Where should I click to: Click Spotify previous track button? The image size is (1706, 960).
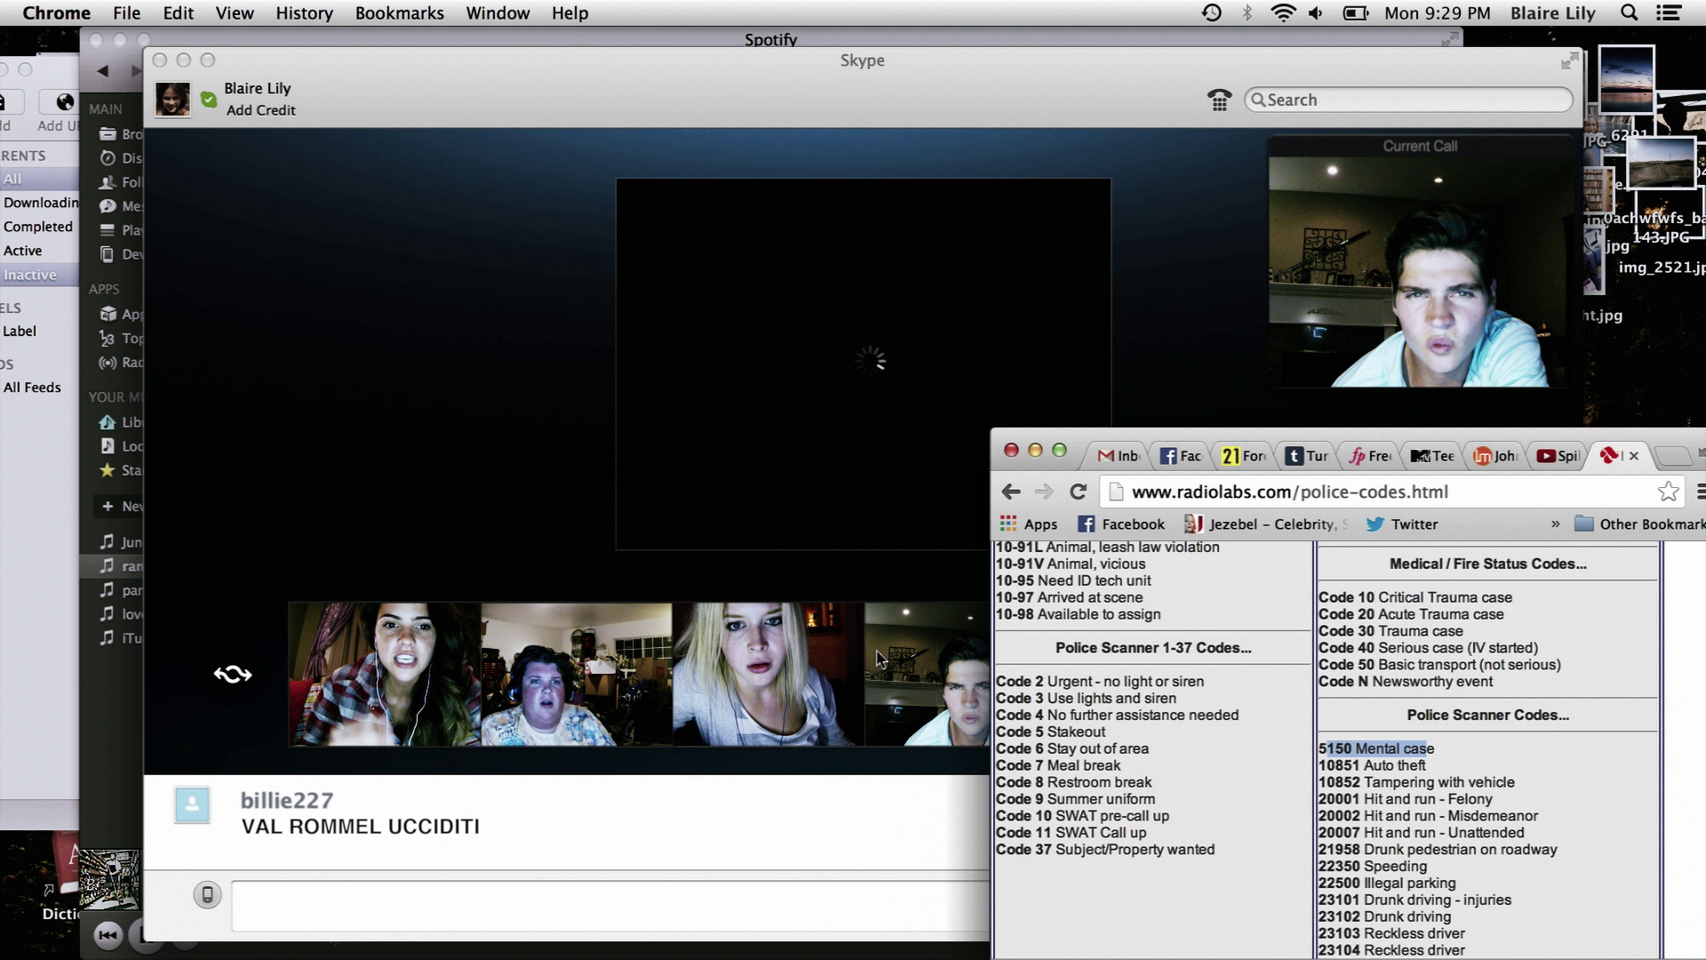pos(108,935)
